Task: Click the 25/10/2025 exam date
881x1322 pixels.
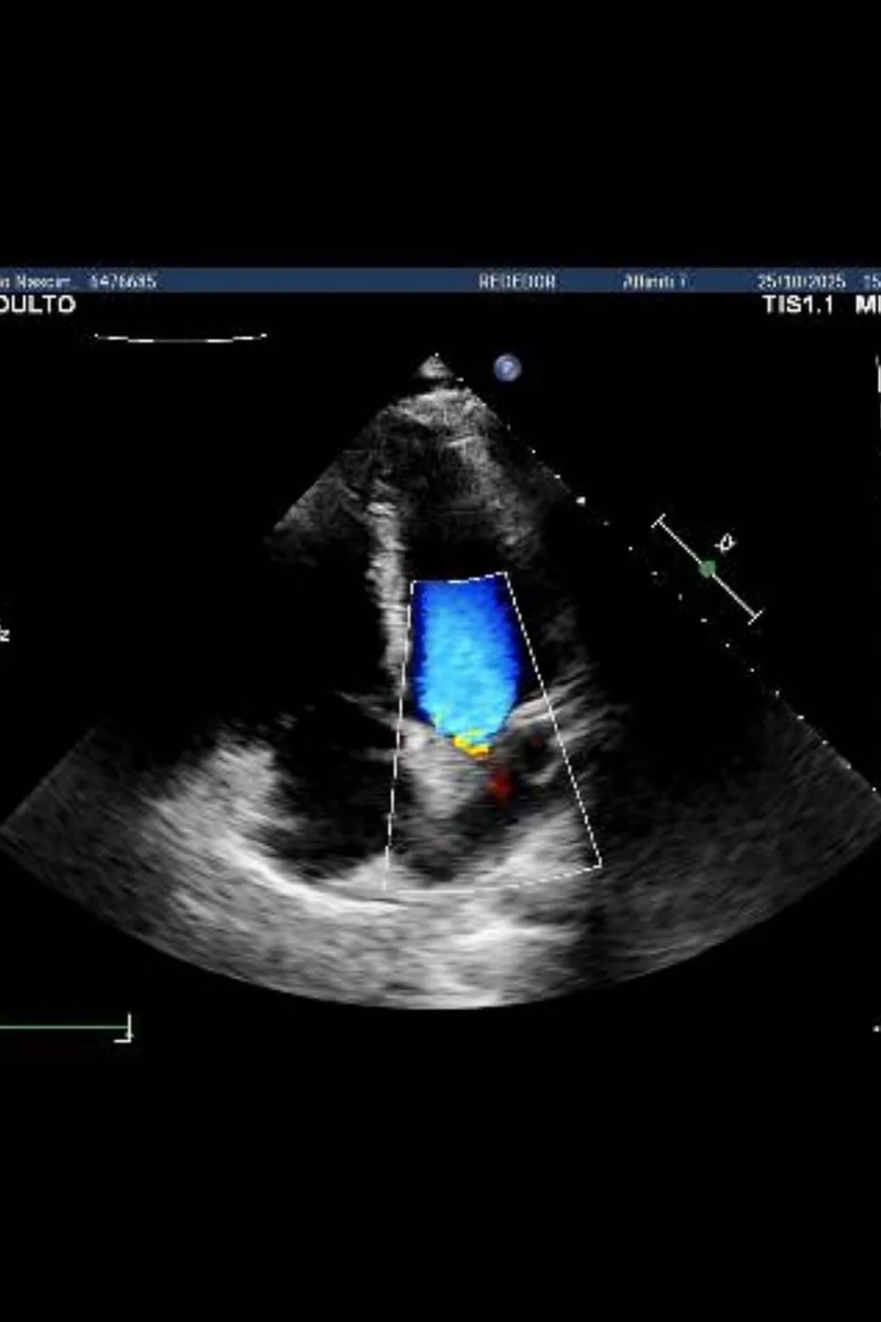Action: tap(802, 281)
